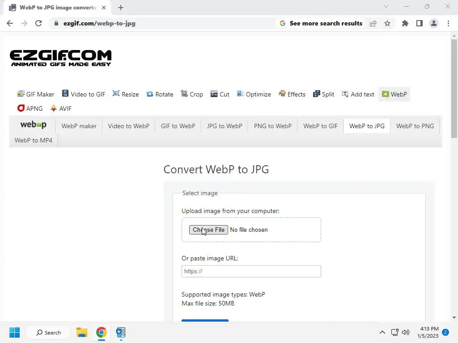
Task: Click the Choose File button
Action: click(x=208, y=230)
